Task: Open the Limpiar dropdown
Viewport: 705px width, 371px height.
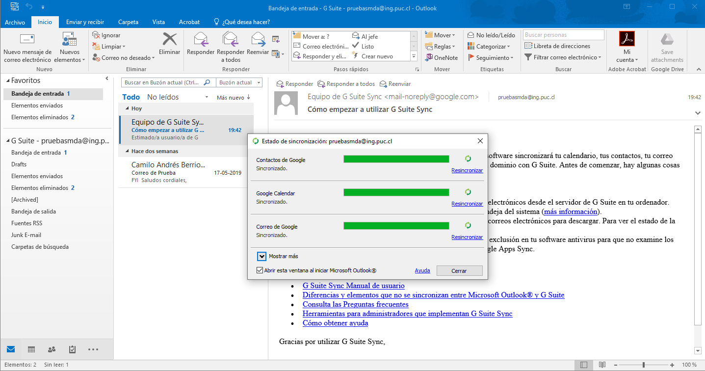Action: point(109,47)
